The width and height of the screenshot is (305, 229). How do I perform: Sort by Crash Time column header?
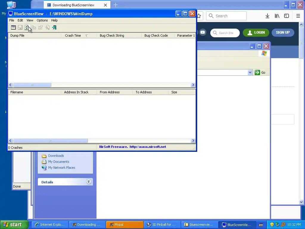[79, 35]
